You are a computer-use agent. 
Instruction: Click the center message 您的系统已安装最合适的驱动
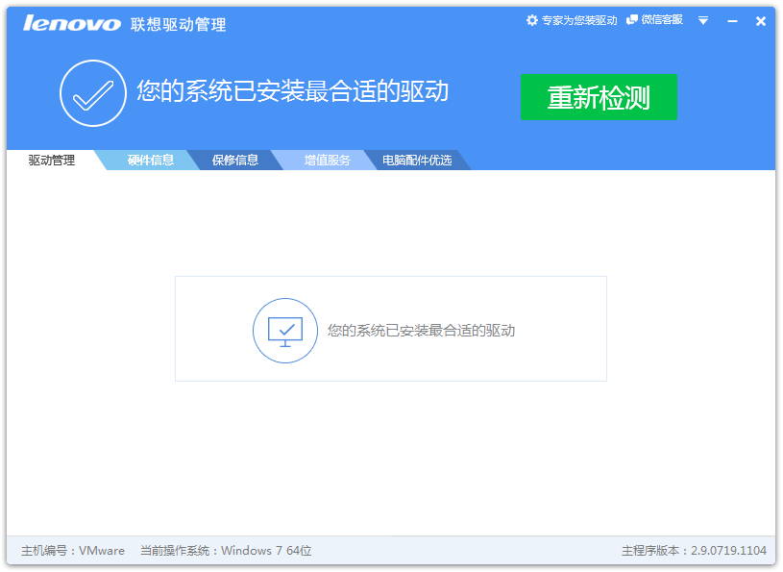tap(421, 330)
